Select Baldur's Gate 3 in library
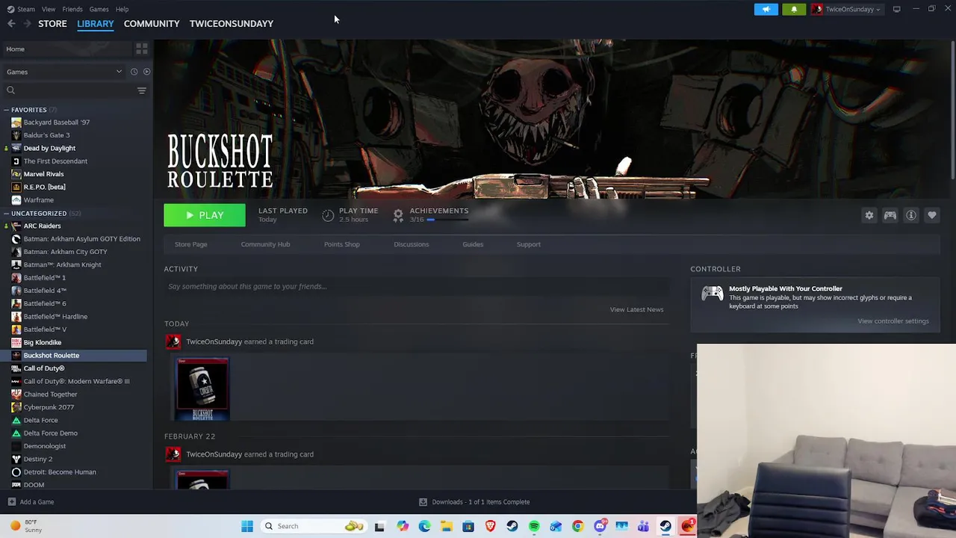 (x=46, y=135)
